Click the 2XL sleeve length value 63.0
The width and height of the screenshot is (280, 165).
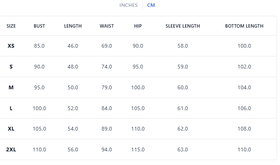coord(183,149)
